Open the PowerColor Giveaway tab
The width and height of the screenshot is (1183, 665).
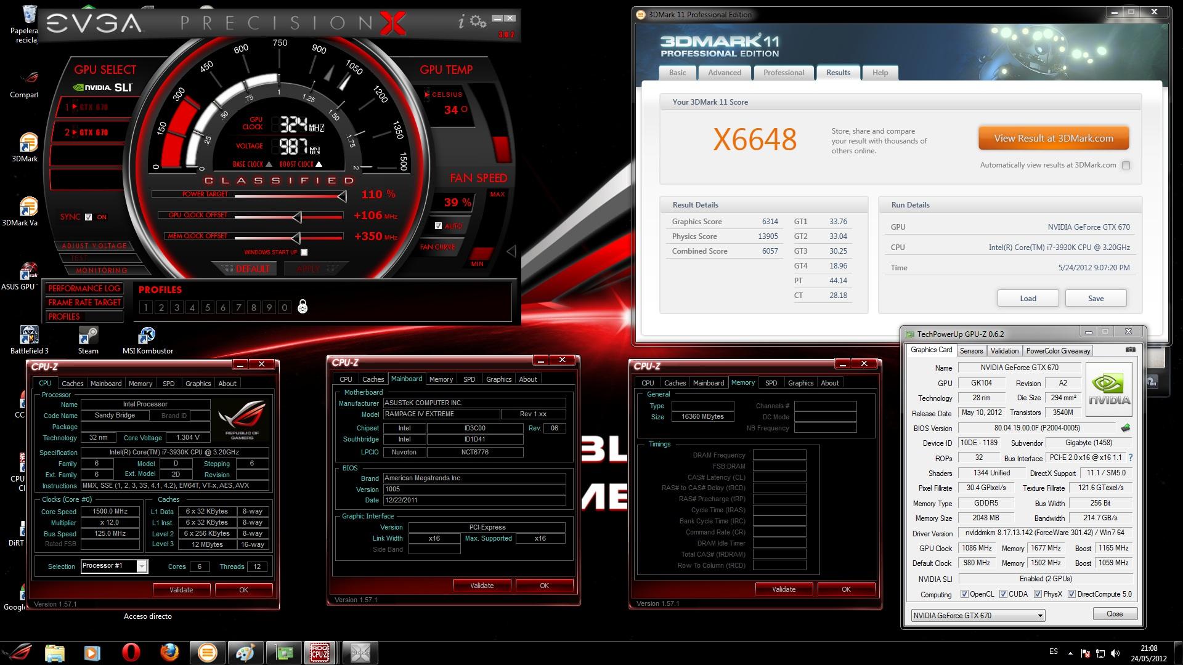(x=1058, y=350)
